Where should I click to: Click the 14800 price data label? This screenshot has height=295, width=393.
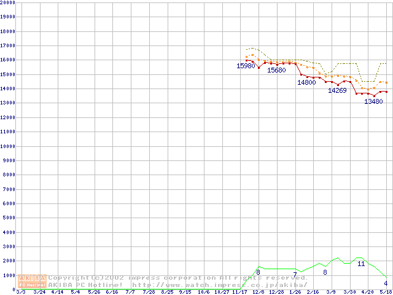pyautogui.click(x=306, y=82)
